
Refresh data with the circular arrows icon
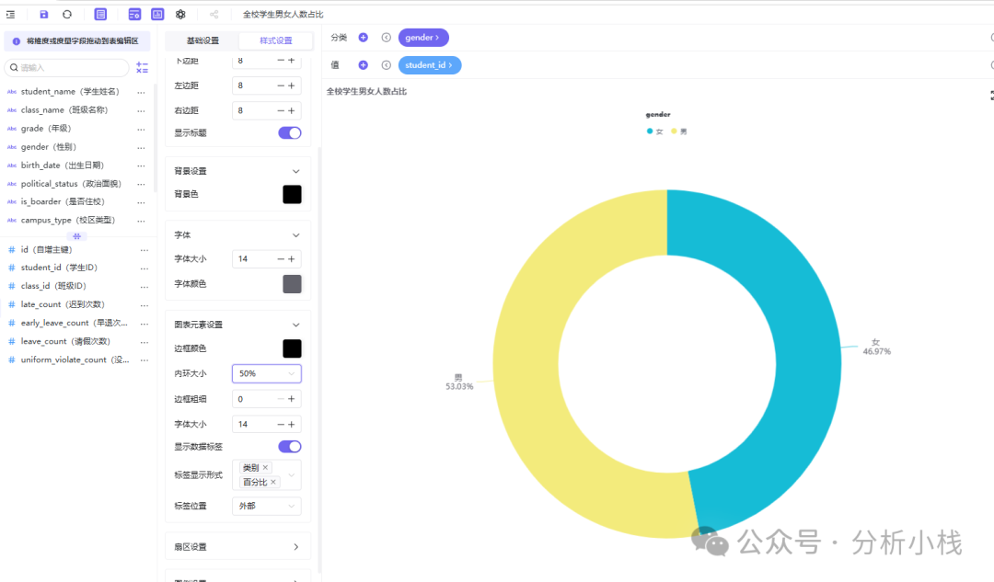tap(67, 14)
